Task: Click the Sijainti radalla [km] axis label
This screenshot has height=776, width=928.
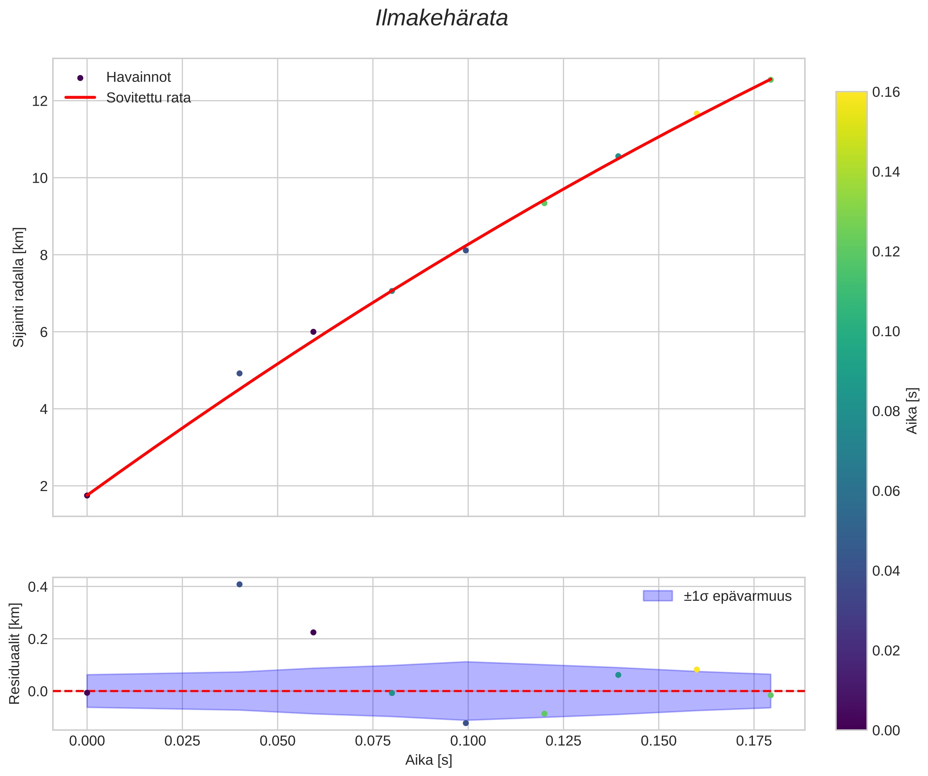Action: click(x=19, y=287)
